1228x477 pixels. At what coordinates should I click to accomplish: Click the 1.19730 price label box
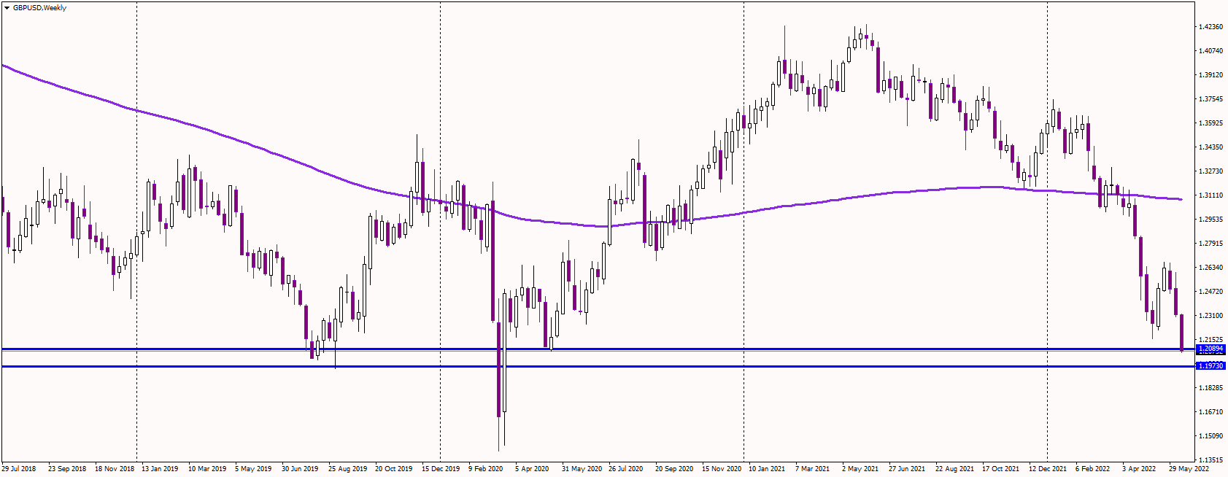(1210, 366)
